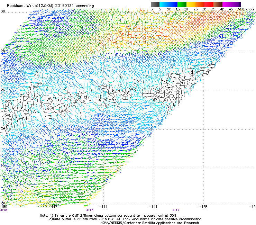Click the yellow-orange 20-30 knots legend swatch
The width and height of the screenshot is (256, 225).
click(195, 4)
